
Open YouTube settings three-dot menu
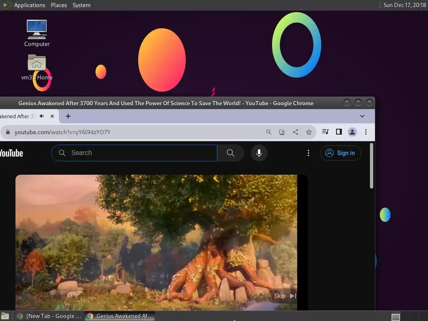pyautogui.click(x=308, y=153)
